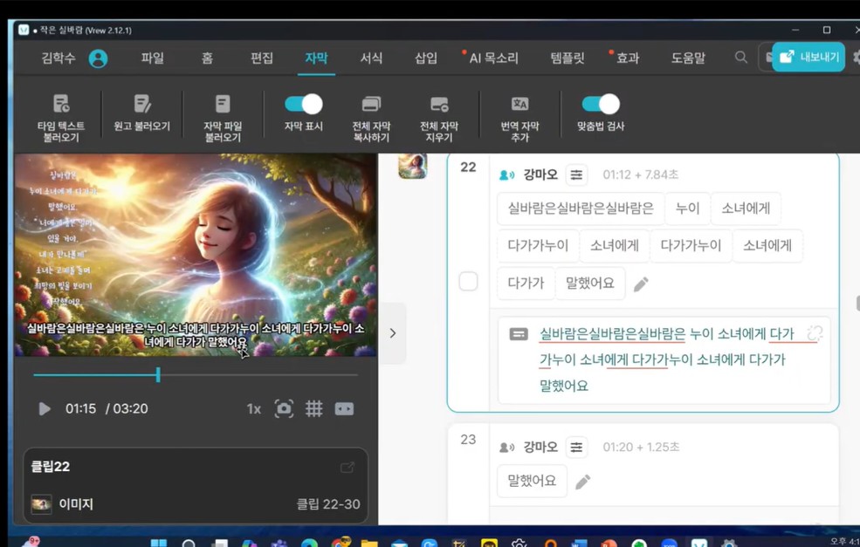Toggle the 자막 표시 switch
The image size is (860, 547).
tap(304, 104)
